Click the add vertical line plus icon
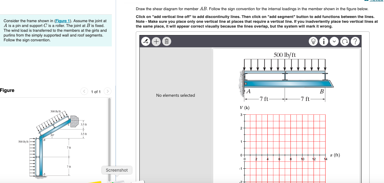This screenshot has width=384, height=183. tap(157, 41)
